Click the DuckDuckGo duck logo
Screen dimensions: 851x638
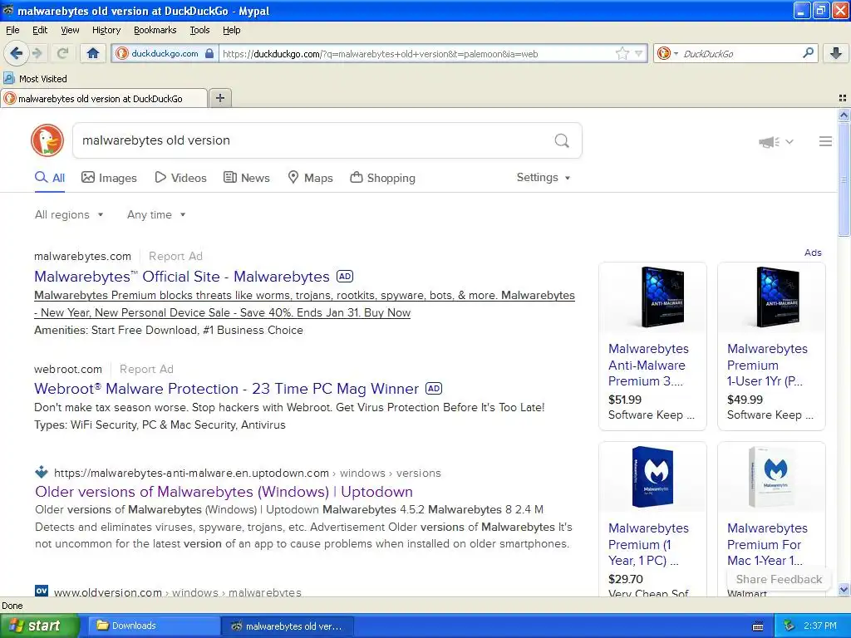pyautogui.click(x=47, y=140)
